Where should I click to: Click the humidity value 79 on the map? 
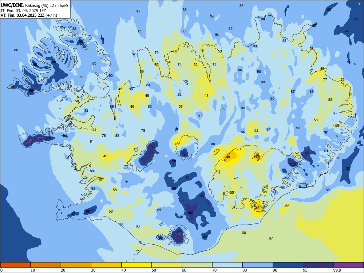(x=157, y=53)
